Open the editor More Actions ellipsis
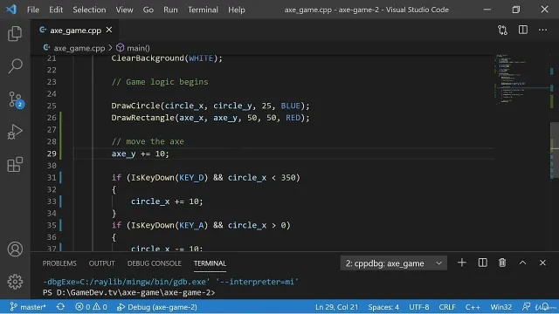Viewport: 559px width, 314px height. [542, 30]
